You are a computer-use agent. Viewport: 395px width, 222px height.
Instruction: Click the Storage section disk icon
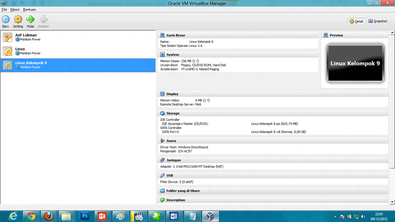[163, 113]
